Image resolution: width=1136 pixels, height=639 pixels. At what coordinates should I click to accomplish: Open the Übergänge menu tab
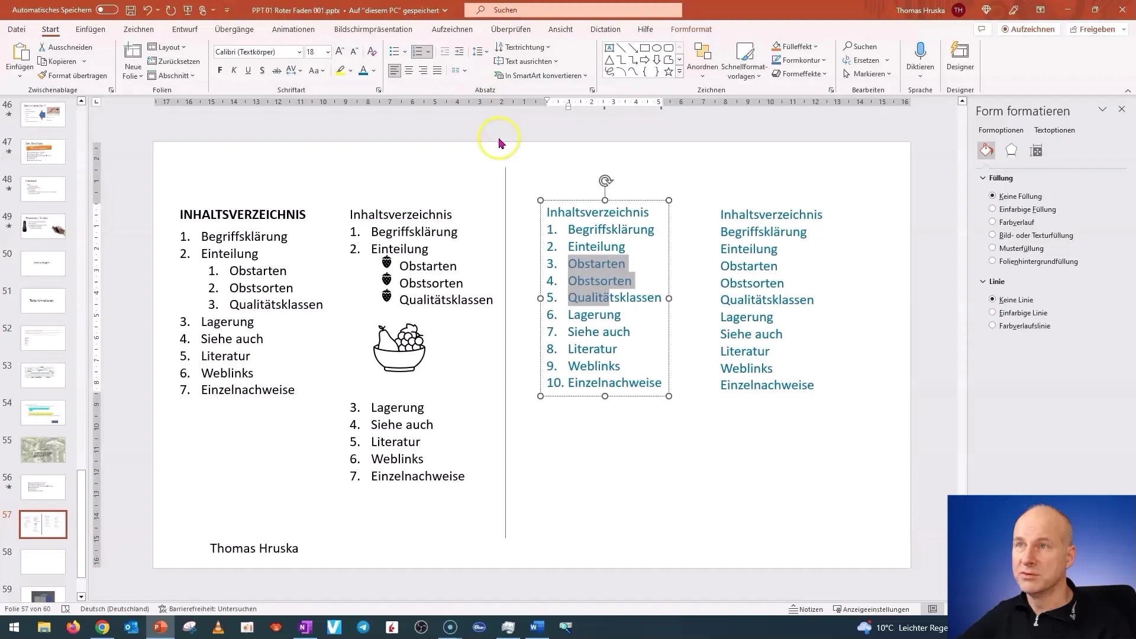[x=234, y=29]
